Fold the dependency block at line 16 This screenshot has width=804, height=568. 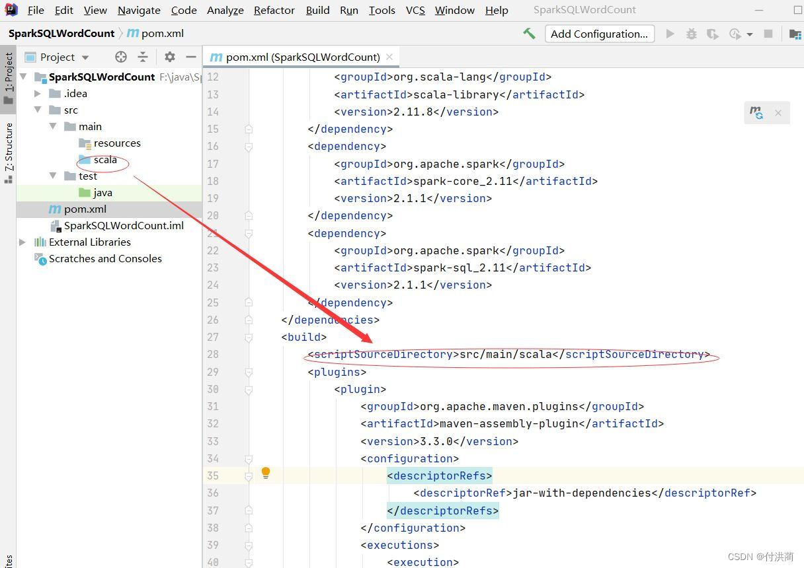pos(249,147)
